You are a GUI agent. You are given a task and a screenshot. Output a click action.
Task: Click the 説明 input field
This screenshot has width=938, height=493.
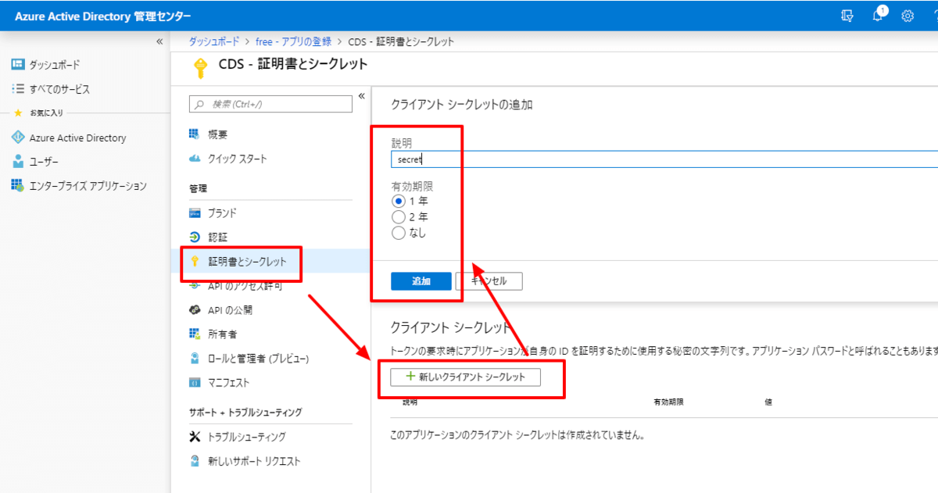[x=664, y=159]
